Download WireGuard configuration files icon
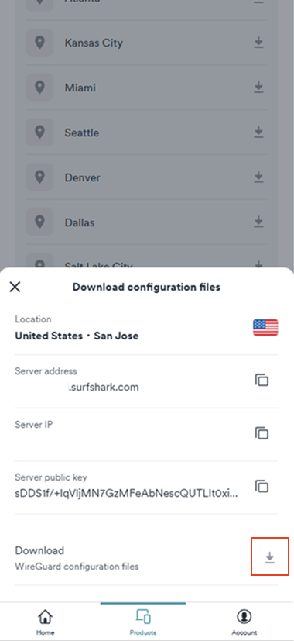Image resolution: width=294 pixels, height=641 pixels. 269,557
